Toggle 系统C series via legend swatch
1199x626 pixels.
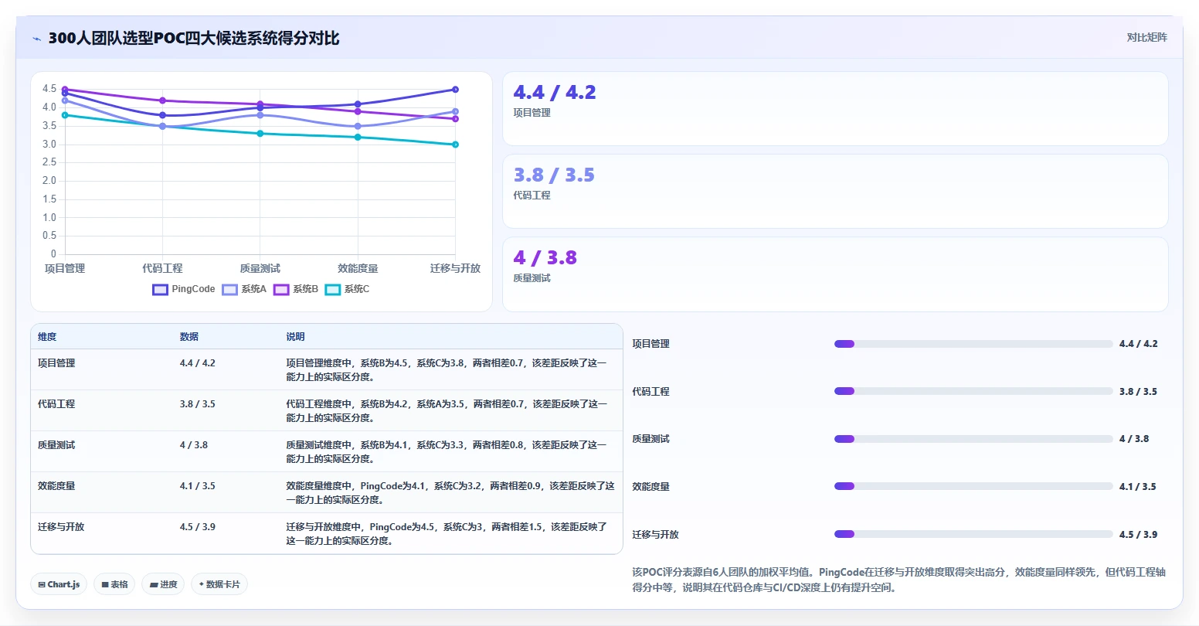[333, 290]
